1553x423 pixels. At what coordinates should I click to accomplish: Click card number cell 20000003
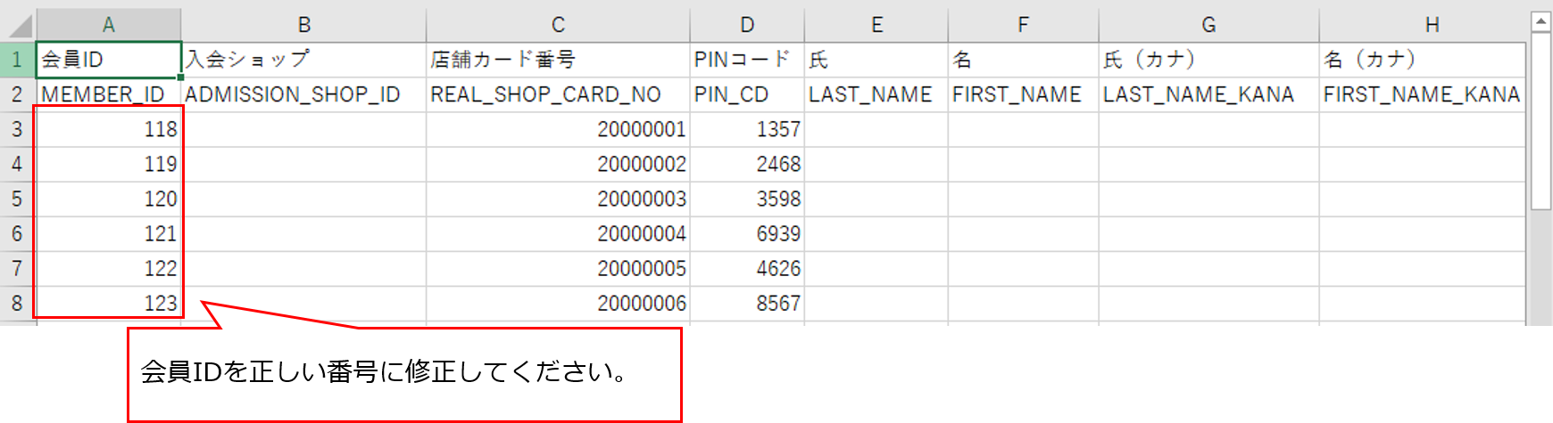(x=558, y=199)
